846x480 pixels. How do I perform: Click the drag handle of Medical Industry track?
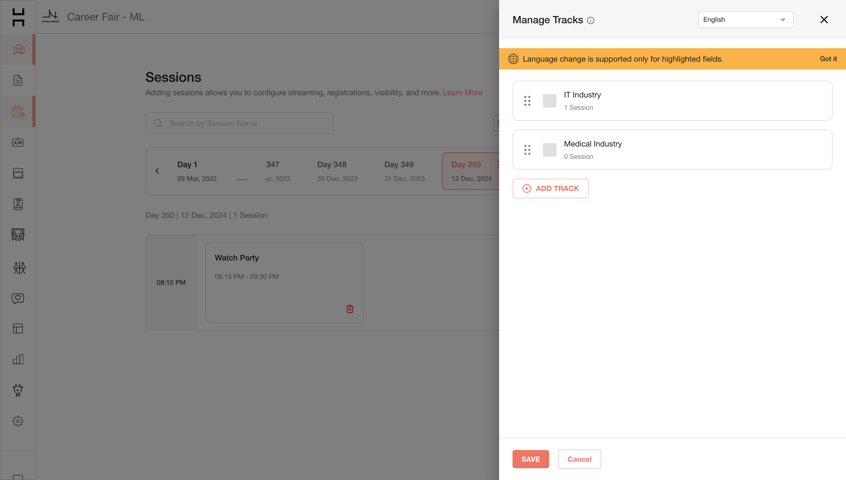(527, 150)
